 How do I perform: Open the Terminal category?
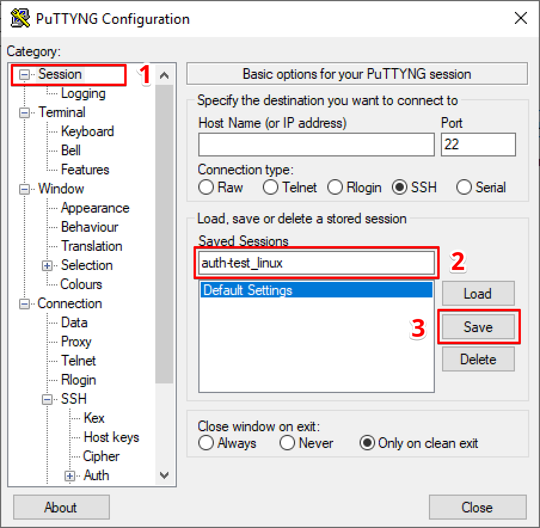click(62, 113)
